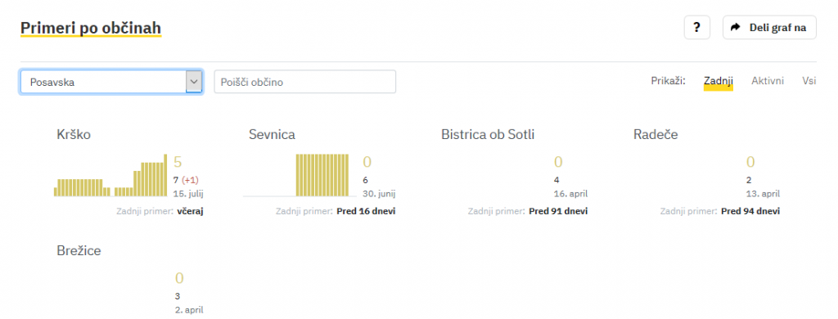Click Sevnica's Pred 16 dnevi text
This screenshot has width=838, height=319.
[x=366, y=211]
